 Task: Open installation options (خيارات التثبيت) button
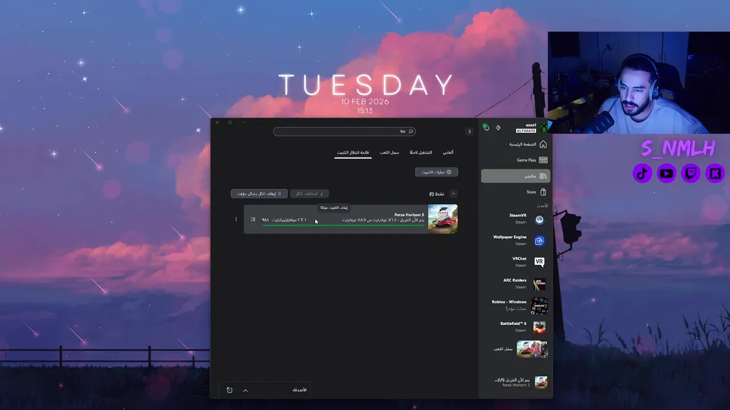pos(436,172)
